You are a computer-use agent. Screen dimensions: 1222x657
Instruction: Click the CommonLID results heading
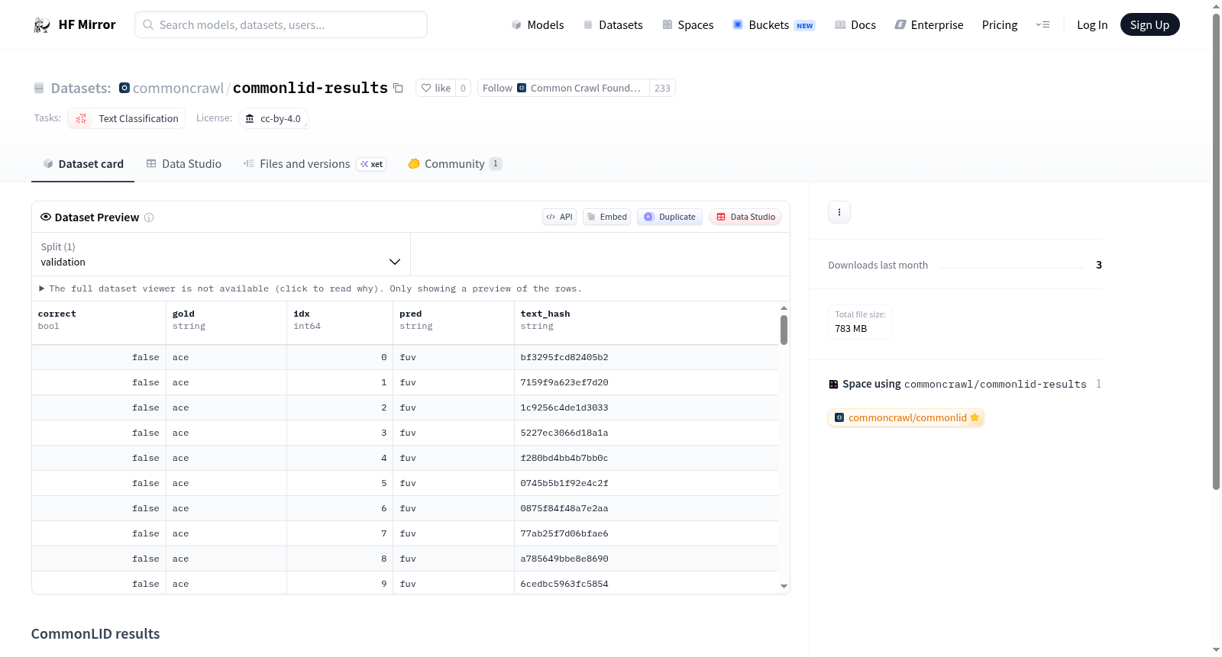pos(95,634)
